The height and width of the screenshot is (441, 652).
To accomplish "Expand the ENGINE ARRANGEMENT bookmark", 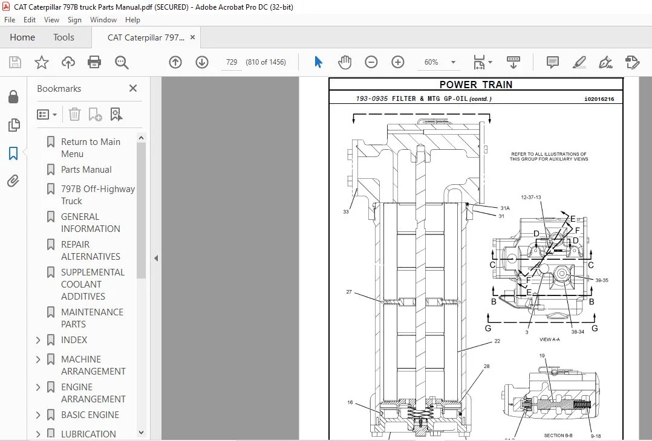I will pyautogui.click(x=38, y=387).
